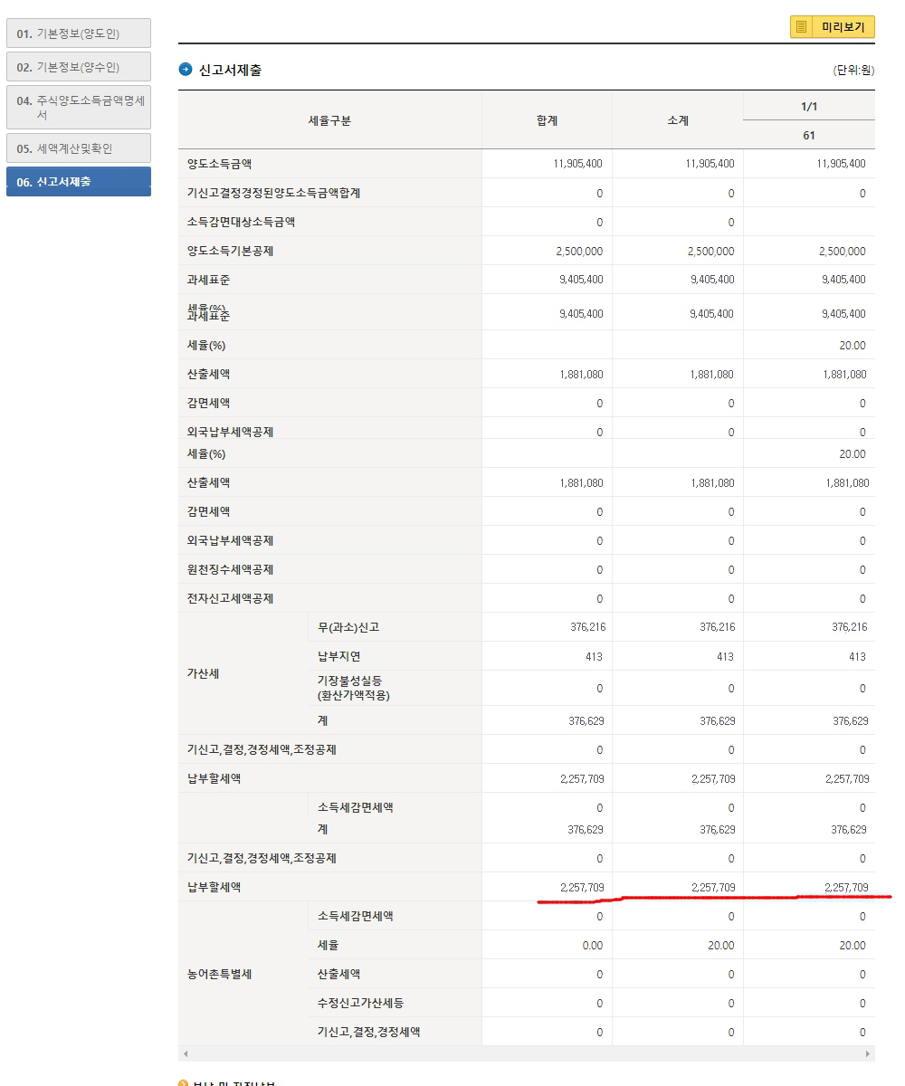Go to step 05. 세액계산및확인
This screenshot has height=1086, width=905.
click(78, 148)
